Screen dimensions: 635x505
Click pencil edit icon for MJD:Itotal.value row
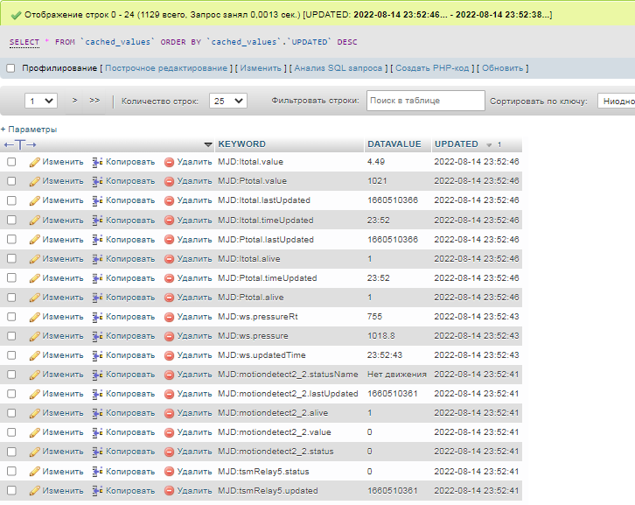click(x=35, y=162)
